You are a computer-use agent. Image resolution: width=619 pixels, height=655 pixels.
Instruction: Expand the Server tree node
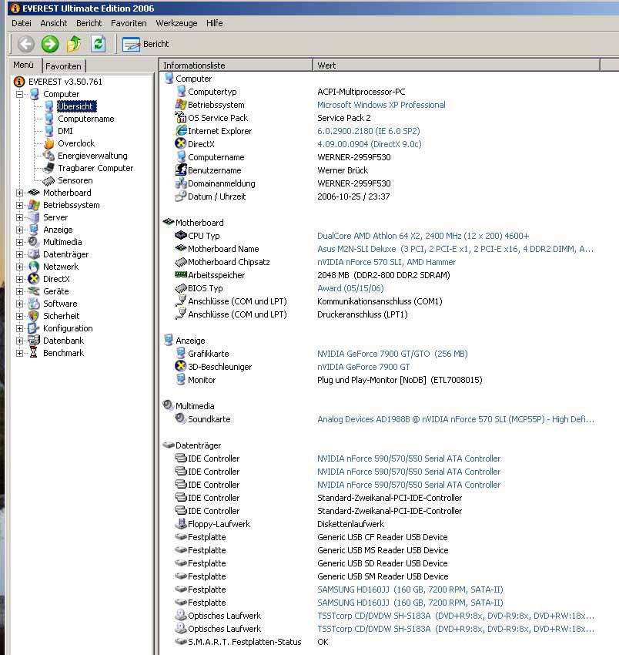(19, 217)
